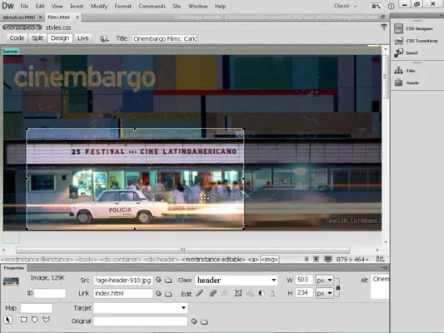
Task: Open the CSS Transitions panel
Action: point(416,41)
